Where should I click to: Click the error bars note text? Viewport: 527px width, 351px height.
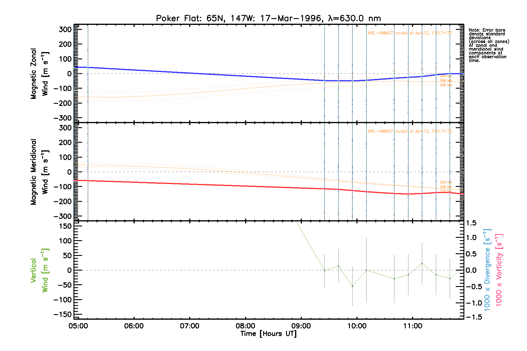pyautogui.click(x=488, y=45)
